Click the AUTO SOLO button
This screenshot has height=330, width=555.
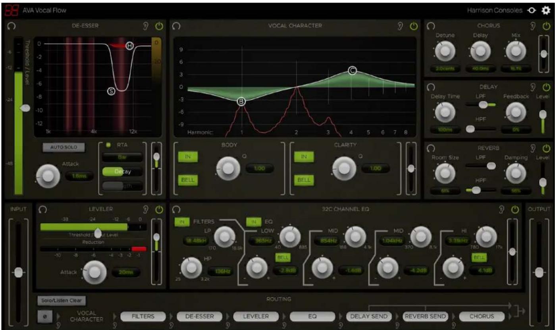pyautogui.click(x=64, y=147)
